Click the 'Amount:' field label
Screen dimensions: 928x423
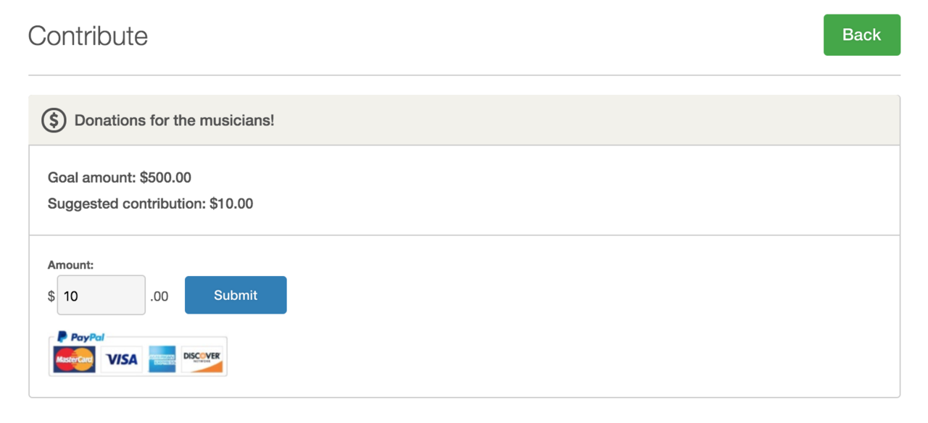point(70,265)
